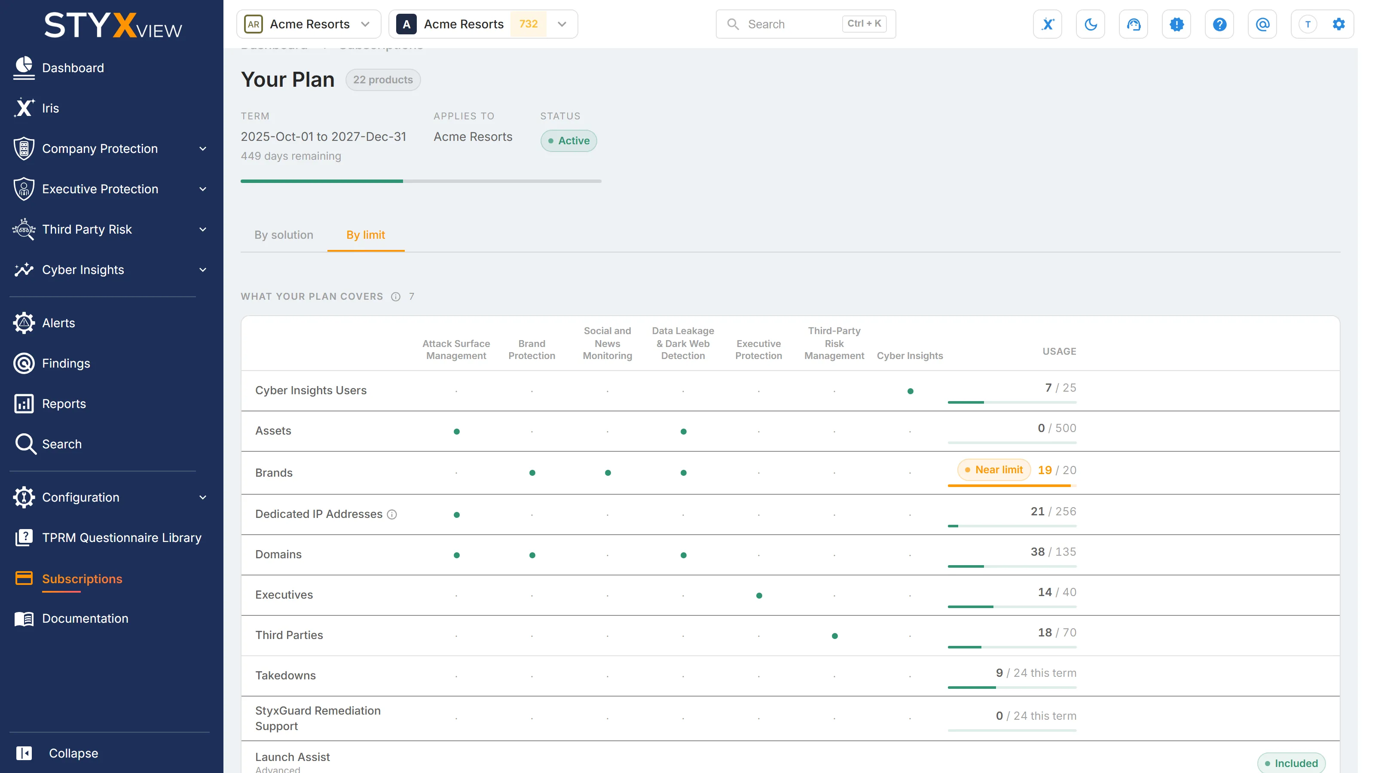Select the By limit tab
This screenshot has width=1375, height=773.
click(366, 235)
